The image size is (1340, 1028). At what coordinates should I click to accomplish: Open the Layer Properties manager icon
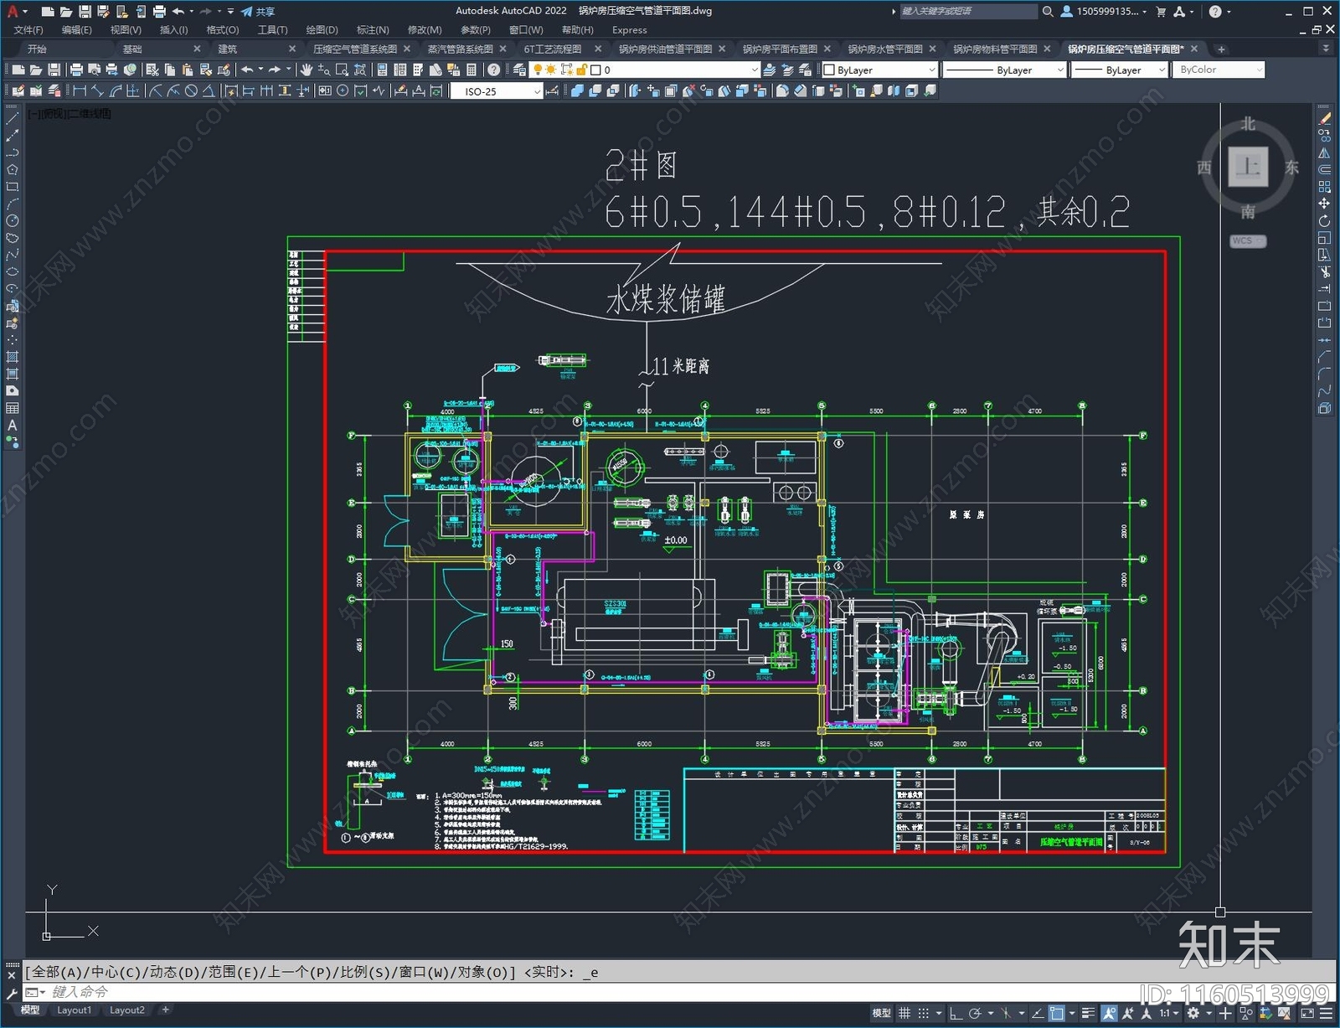[x=519, y=70]
